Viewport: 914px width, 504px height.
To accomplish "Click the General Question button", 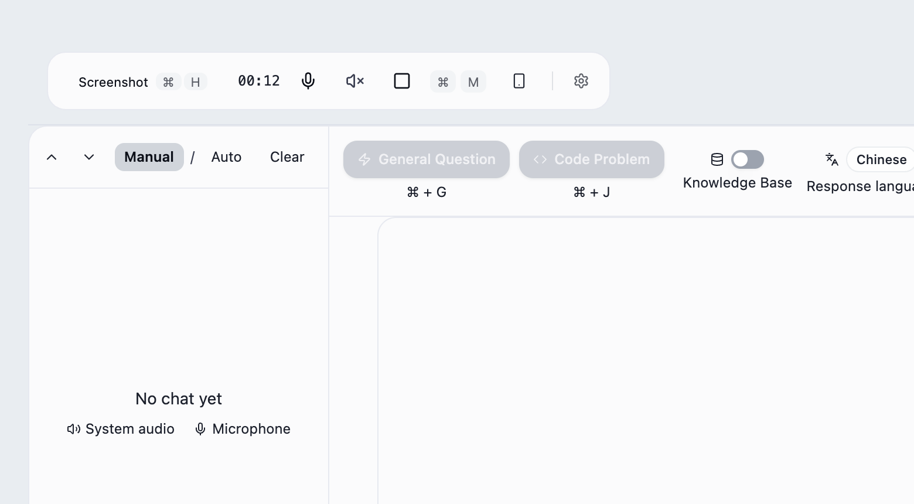I will tap(427, 159).
